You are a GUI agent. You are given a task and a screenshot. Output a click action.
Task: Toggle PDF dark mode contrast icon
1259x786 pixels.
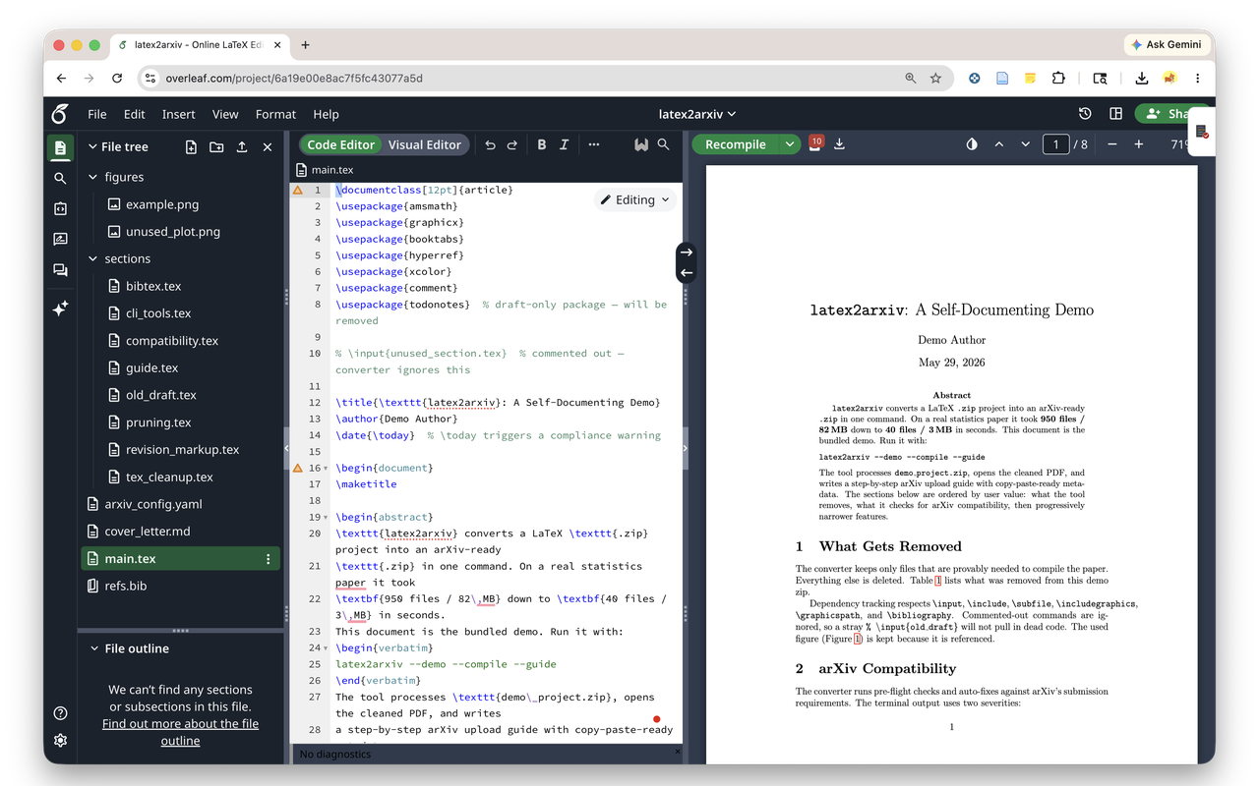point(972,144)
